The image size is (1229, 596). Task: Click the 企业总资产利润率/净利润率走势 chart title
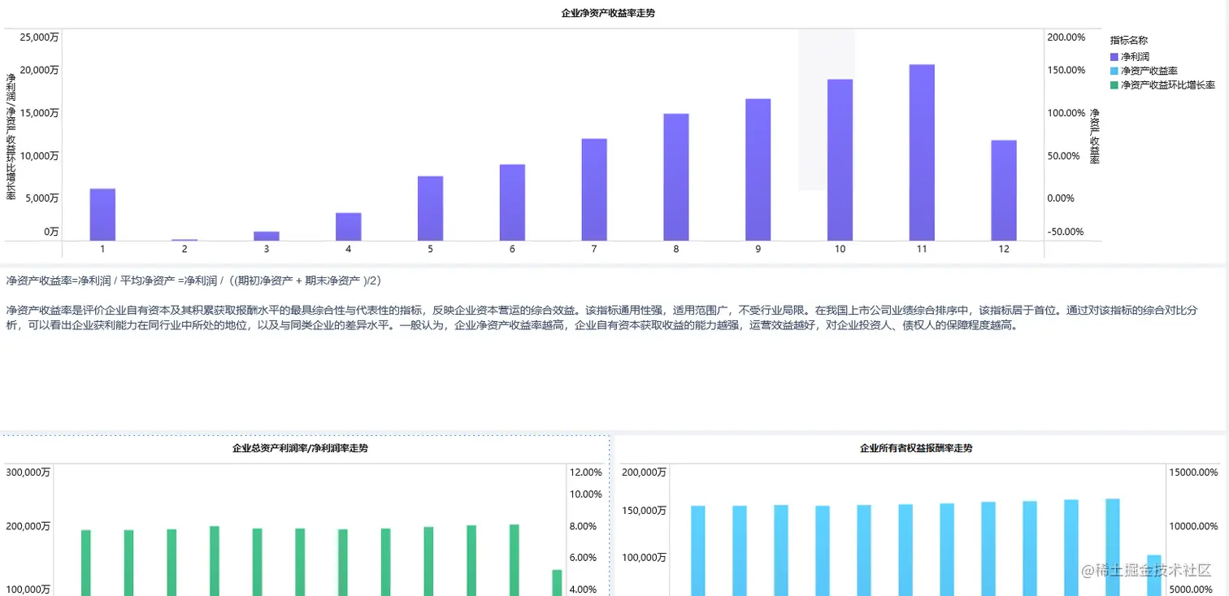(300, 448)
